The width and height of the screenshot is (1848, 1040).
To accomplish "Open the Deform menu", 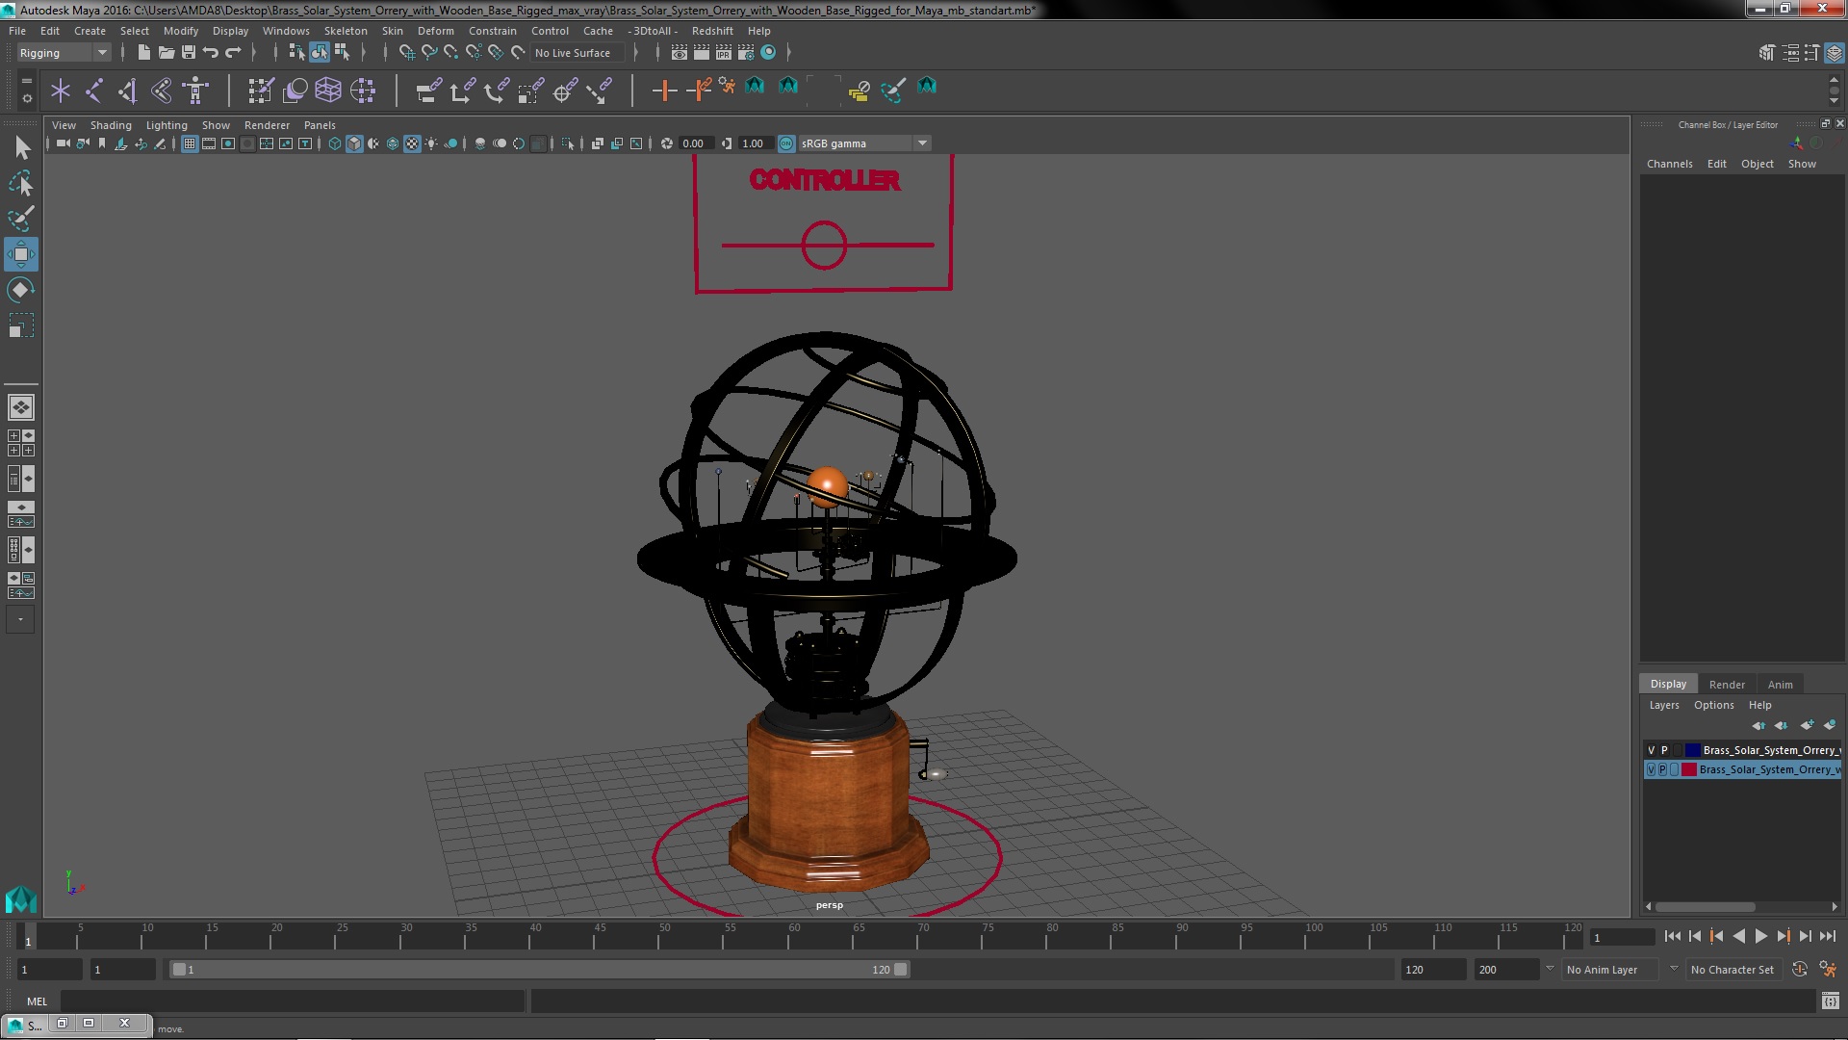I will pos(435,31).
